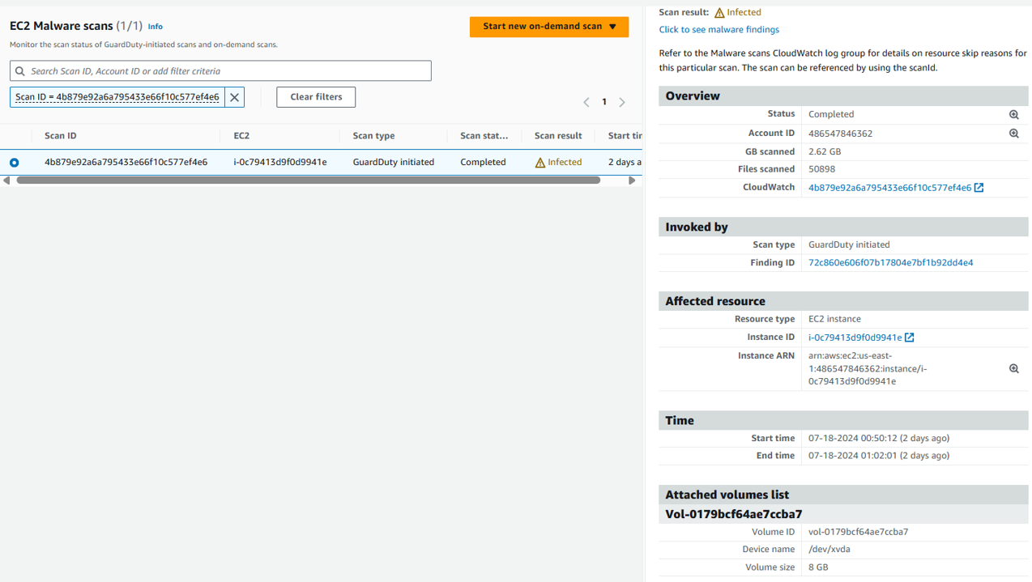
Task: Click the Scan ID cell 4b879e92a6a795433e66f10c577ef4e6
Action: [126, 162]
